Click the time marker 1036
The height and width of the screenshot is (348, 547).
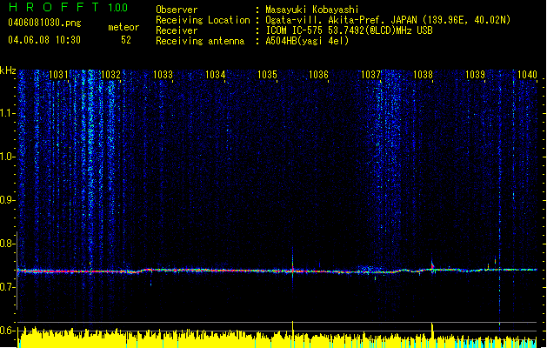pyautogui.click(x=319, y=75)
